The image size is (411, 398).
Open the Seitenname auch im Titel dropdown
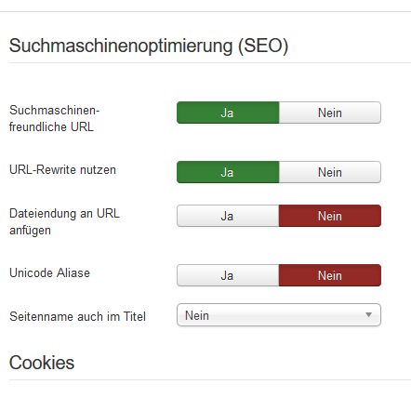(279, 315)
